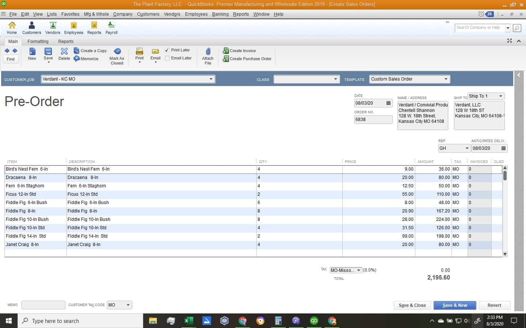Open Vendors center icon
This screenshot has width=526, height=328.
[x=53, y=28]
